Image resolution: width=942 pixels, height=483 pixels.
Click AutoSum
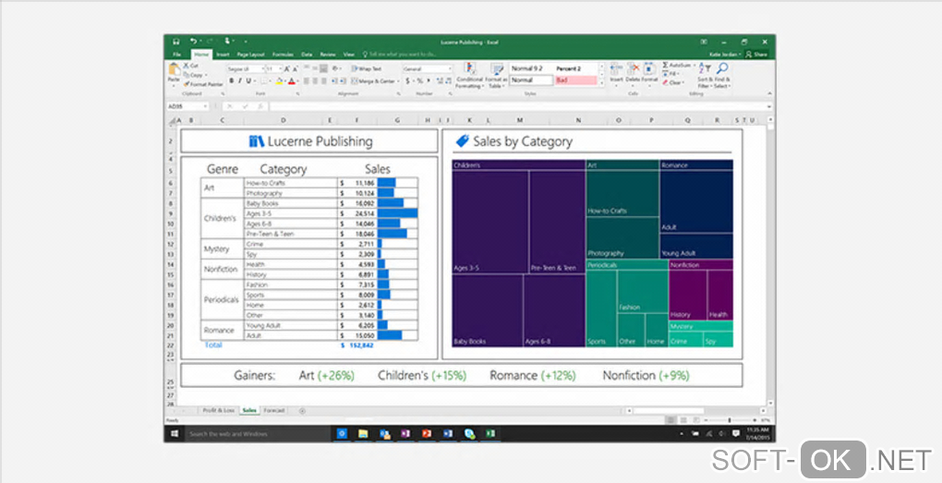(678, 65)
